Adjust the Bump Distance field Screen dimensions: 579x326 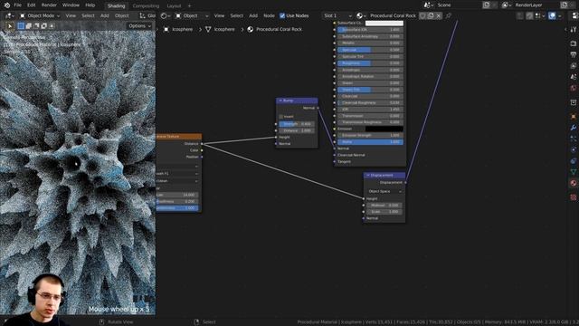click(297, 130)
